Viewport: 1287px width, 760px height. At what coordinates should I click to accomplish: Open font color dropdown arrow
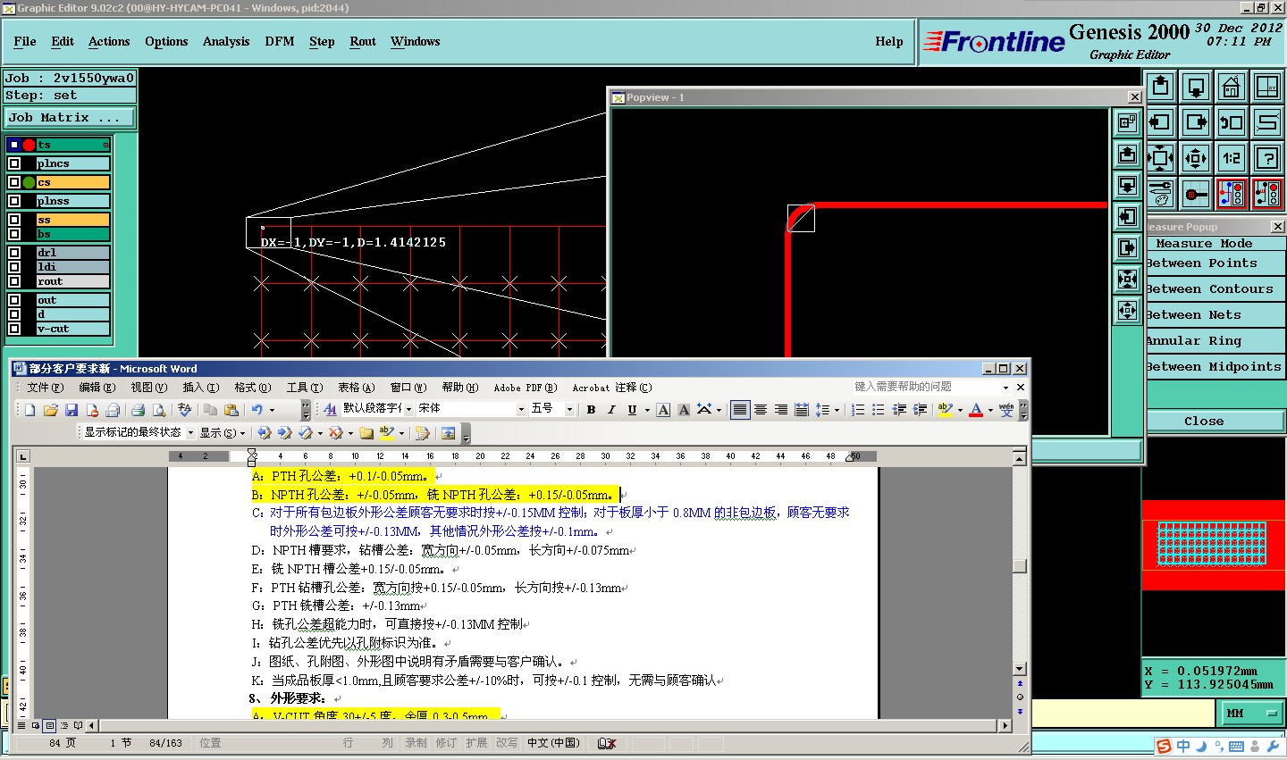(990, 410)
